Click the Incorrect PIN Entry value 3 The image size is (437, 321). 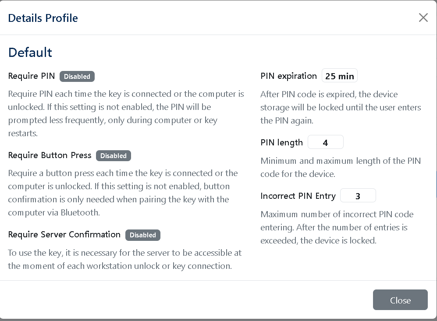point(358,196)
